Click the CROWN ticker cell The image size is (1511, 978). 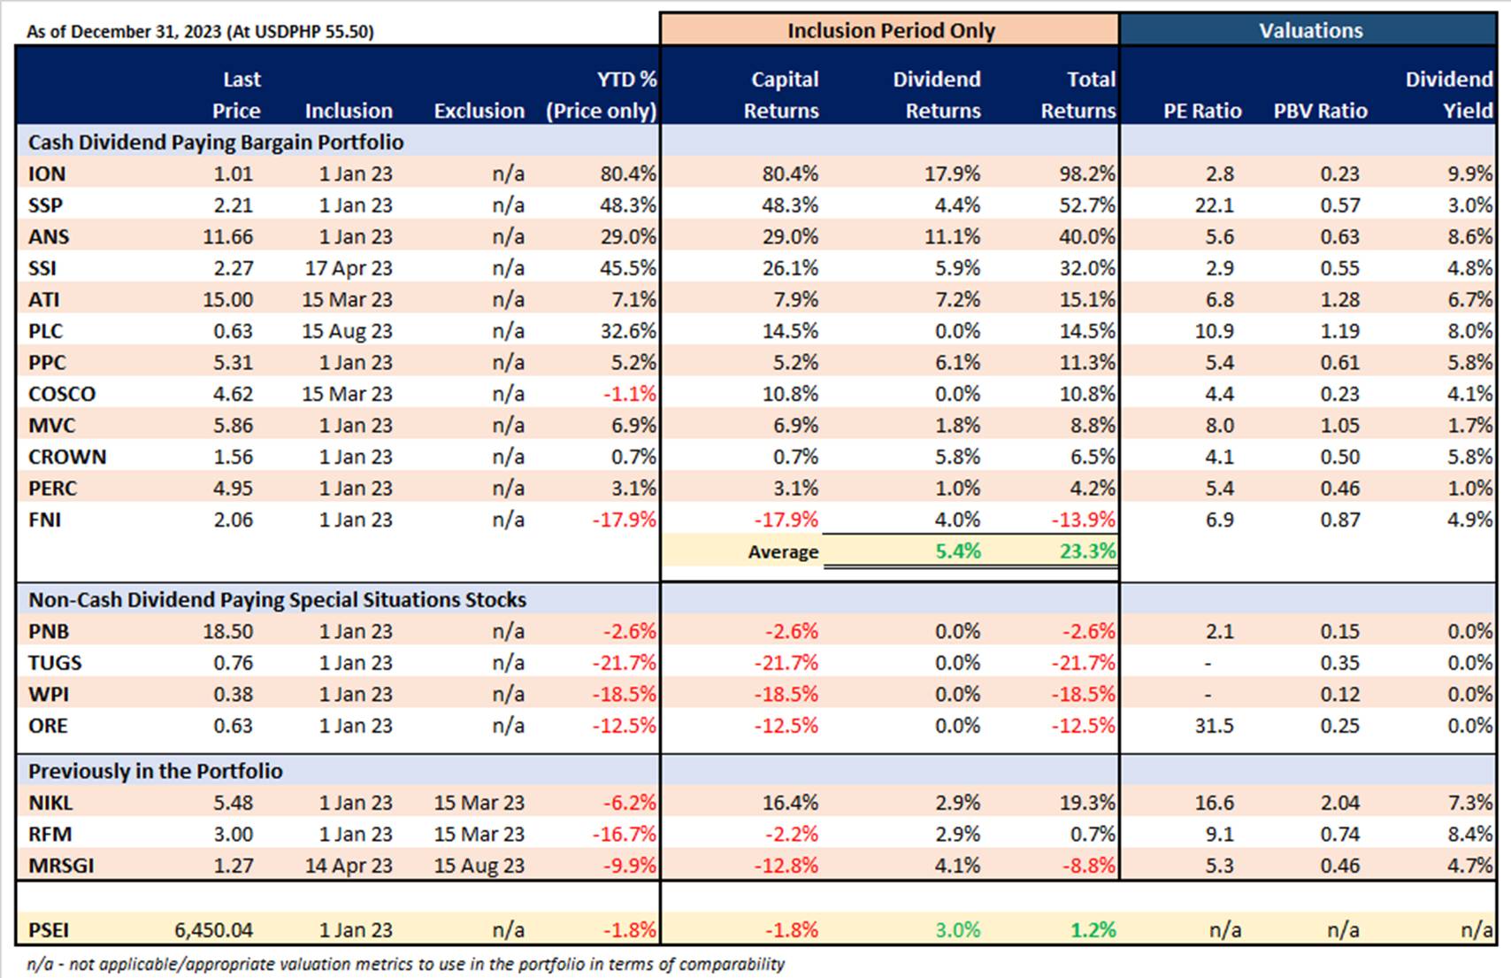click(x=67, y=457)
